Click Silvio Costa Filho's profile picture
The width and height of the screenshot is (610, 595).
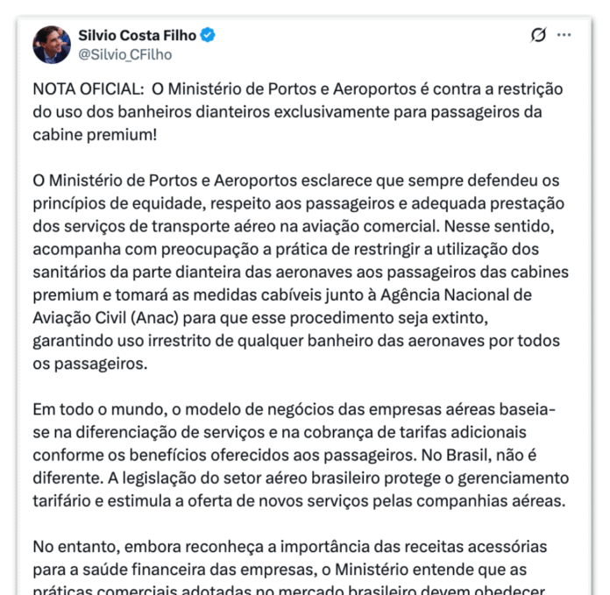point(52,45)
